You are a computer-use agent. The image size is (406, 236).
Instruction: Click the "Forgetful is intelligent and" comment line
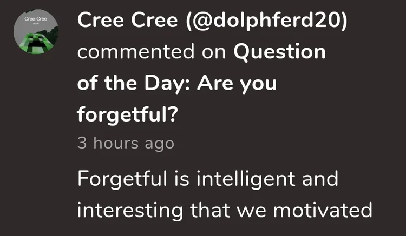point(208,179)
